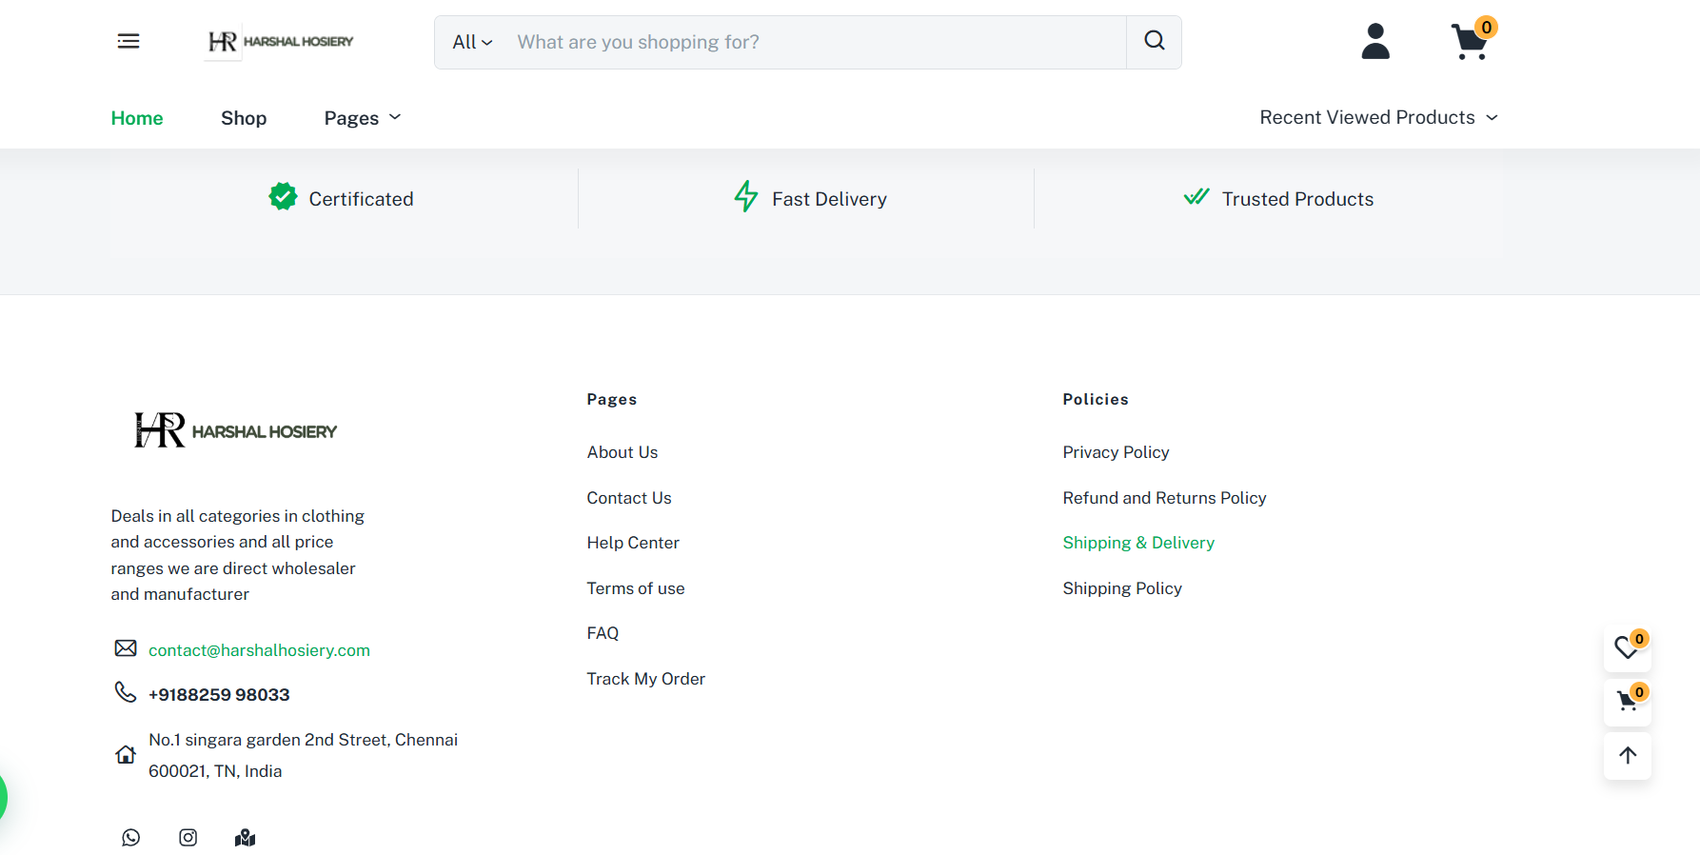This screenshot has height=855, width=1700.
Task: Open the Shop menu item
Action: 244,118
